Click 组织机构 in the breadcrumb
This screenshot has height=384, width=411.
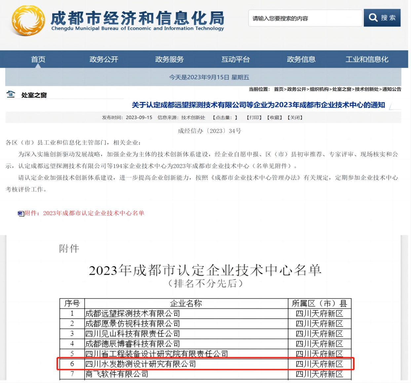point(319,89)
